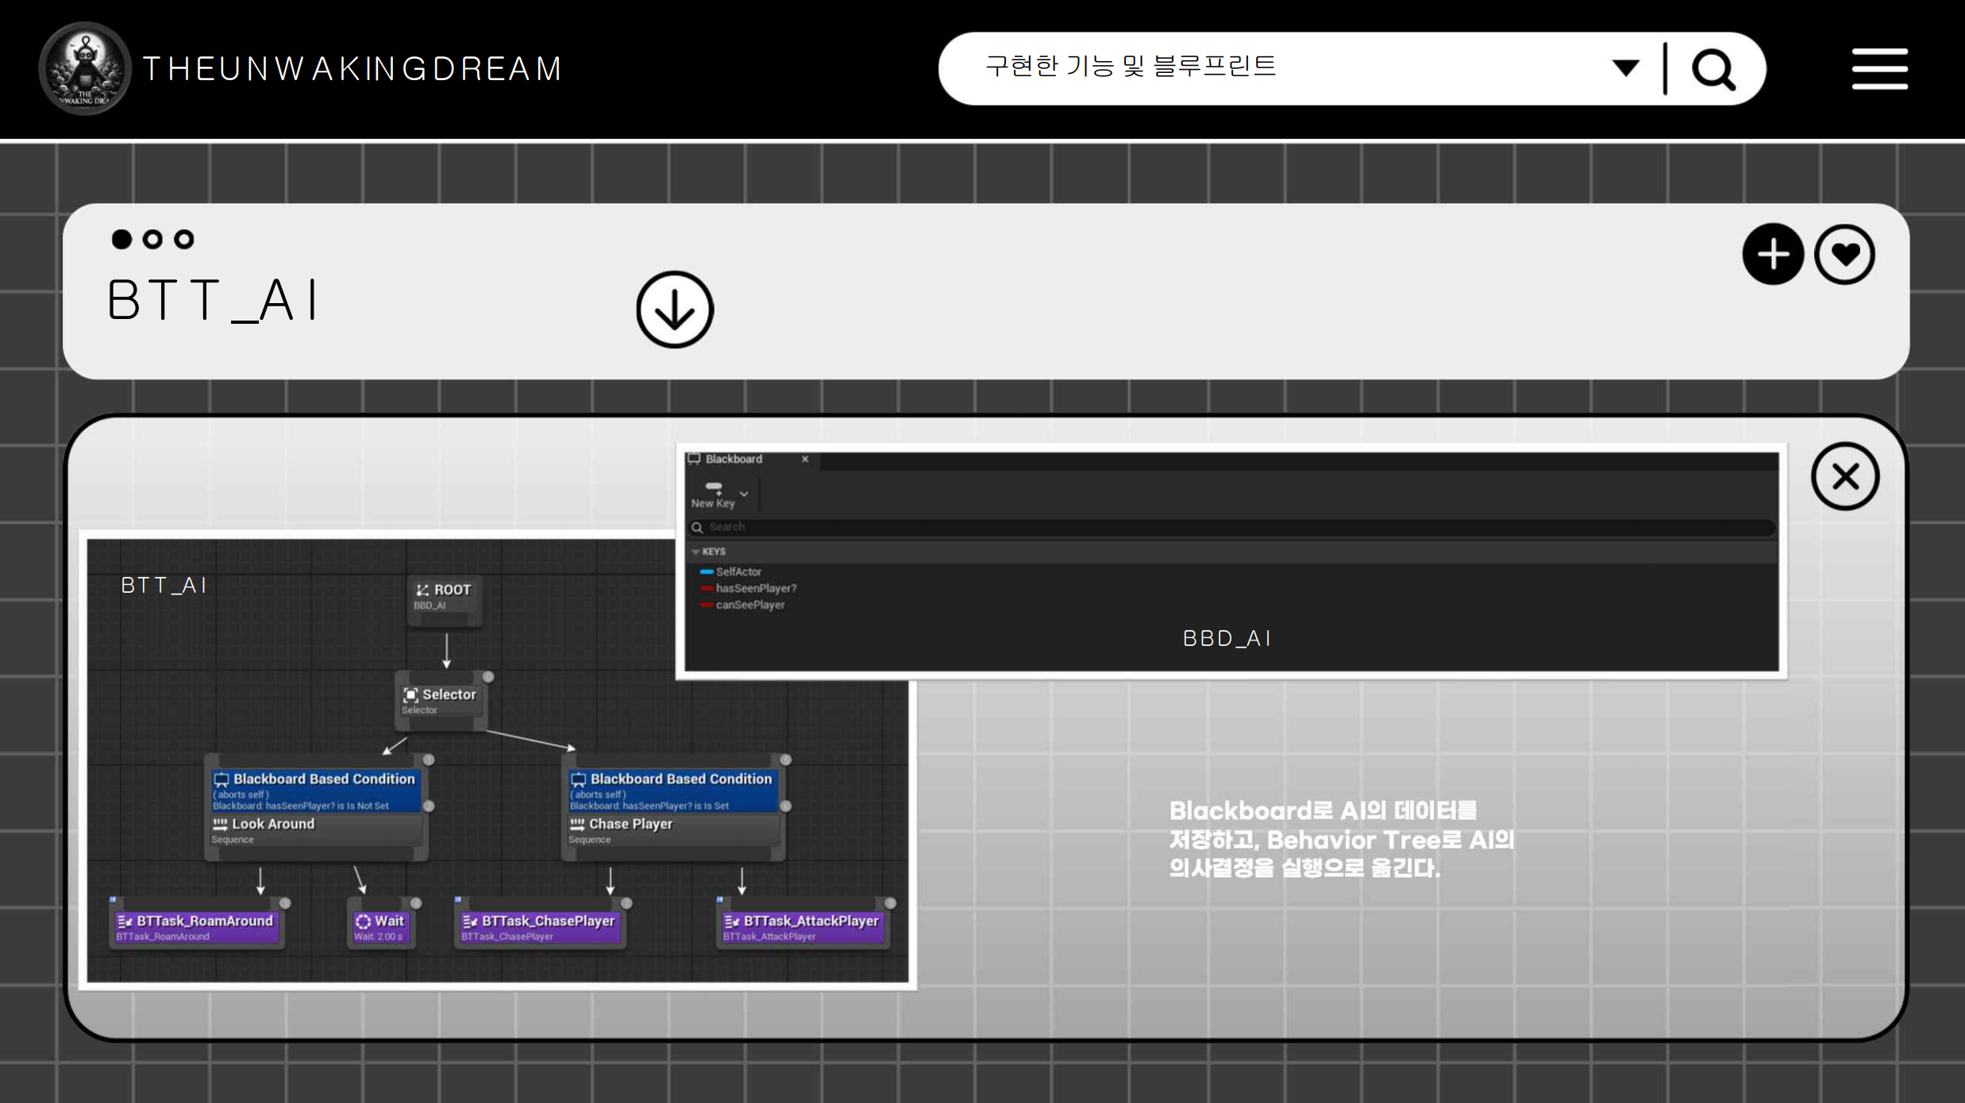Select the second carousel dot

coord(152,240)
